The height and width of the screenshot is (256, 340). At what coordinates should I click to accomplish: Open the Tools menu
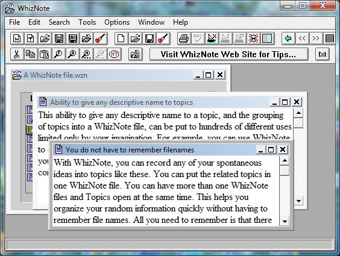[x=87, y=22]
